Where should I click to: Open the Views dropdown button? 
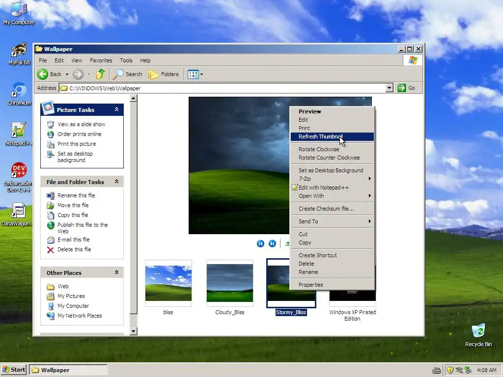[x=195, y=75]
